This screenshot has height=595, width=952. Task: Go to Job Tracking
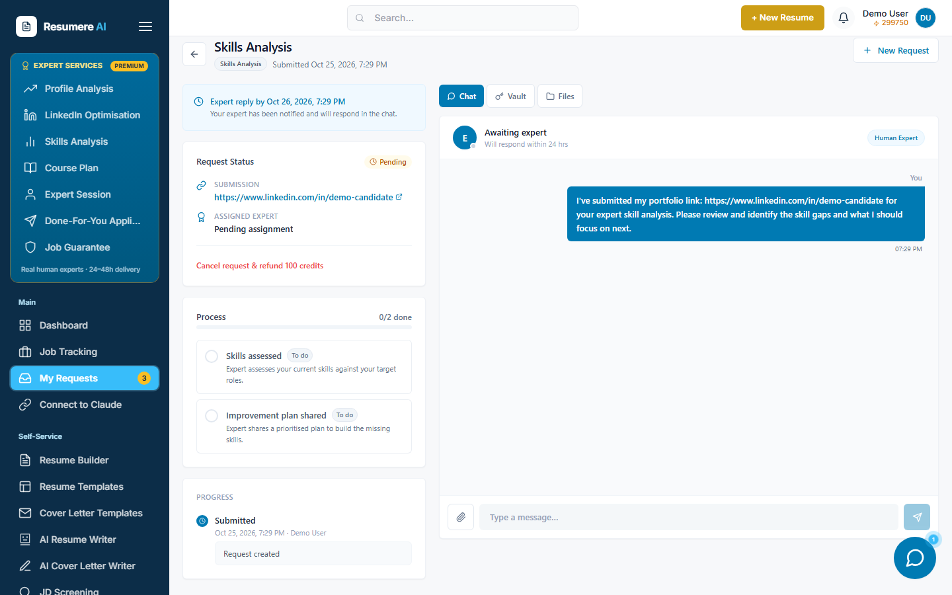tap(85, 352)
